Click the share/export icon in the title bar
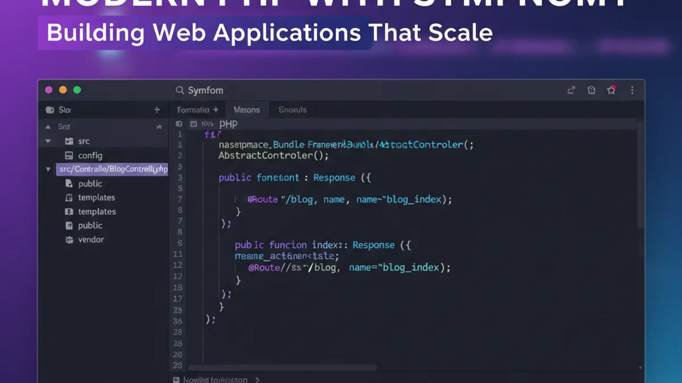Image resolution: width=682 pixels, height=383 pixels. click(x=571, y=90)
